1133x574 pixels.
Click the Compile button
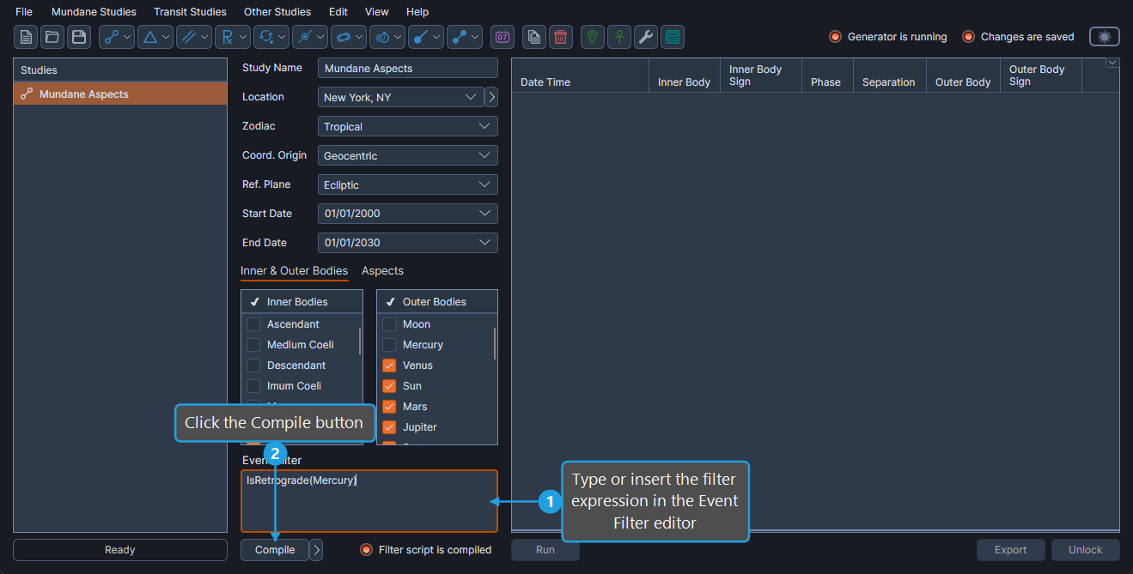click(x=275, y=550)
